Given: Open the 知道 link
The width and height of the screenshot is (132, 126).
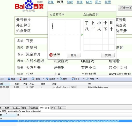Looking at the screenshot, I should point(79,2).
